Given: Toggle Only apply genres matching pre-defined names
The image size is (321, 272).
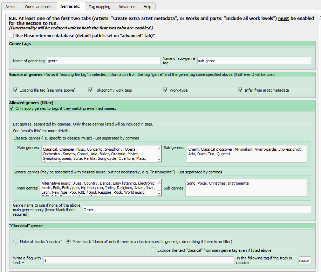Looking at the screenshot, I should (12, 108).
